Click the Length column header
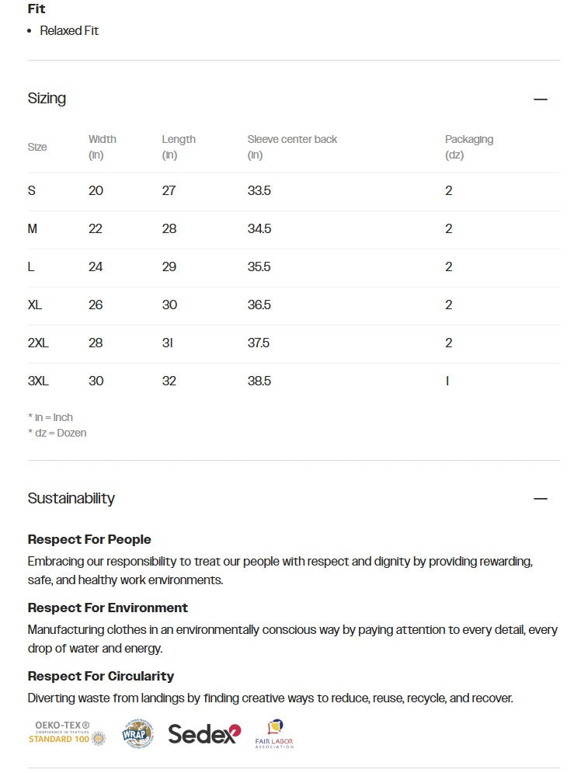The width and height of the screenshot is (574, 773). (179, 140)
